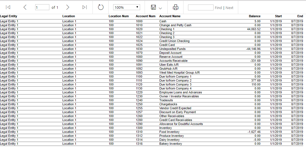The height and width of the screenshot is (149, 306).
Task: Select Credit Card Receivables cell
Action: pos(176,120)
